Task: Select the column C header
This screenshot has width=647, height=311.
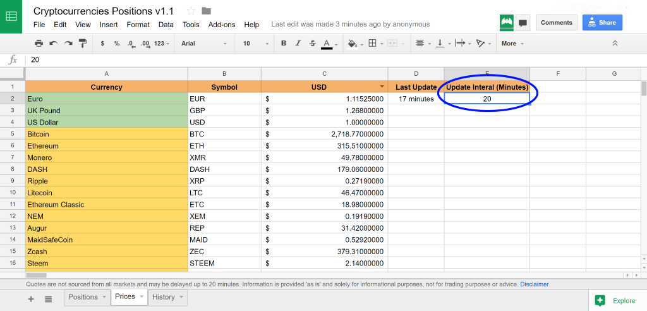Action: coord(324,74)
